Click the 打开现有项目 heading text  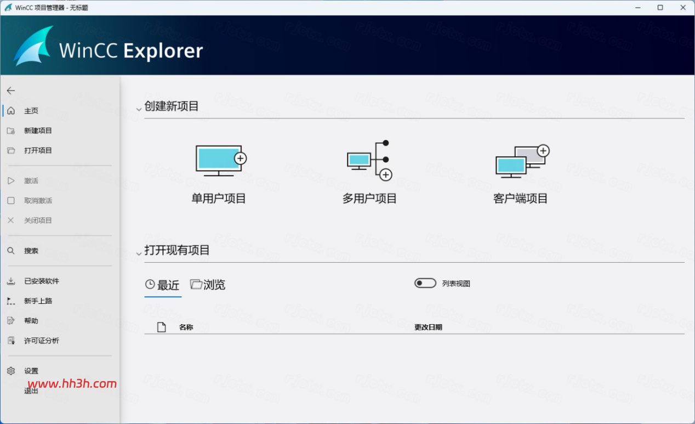177,251
